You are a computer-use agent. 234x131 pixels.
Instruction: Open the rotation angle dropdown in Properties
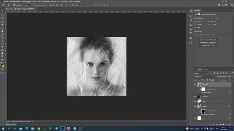202,28
